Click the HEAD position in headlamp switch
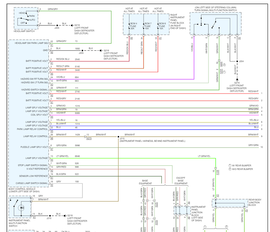This screenshot has width=270, height=232. (x=22, y=13)
